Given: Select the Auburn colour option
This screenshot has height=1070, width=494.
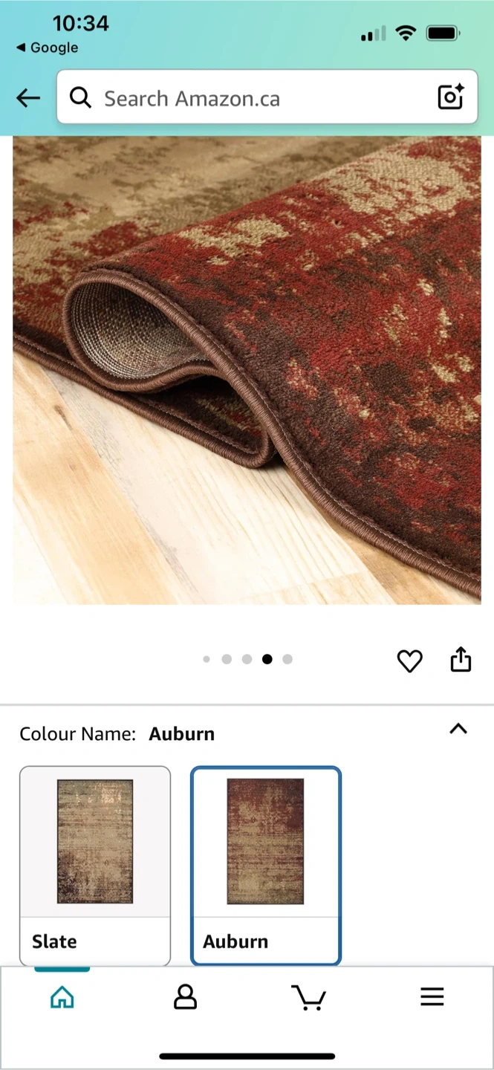Looking at the screenshot, I should click(266, 866).
